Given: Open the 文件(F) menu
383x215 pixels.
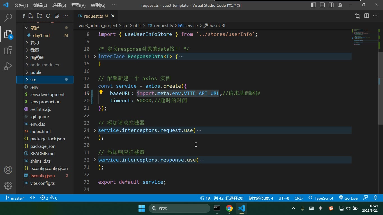Looking at the screenshot, I should [x=21, y=5].
